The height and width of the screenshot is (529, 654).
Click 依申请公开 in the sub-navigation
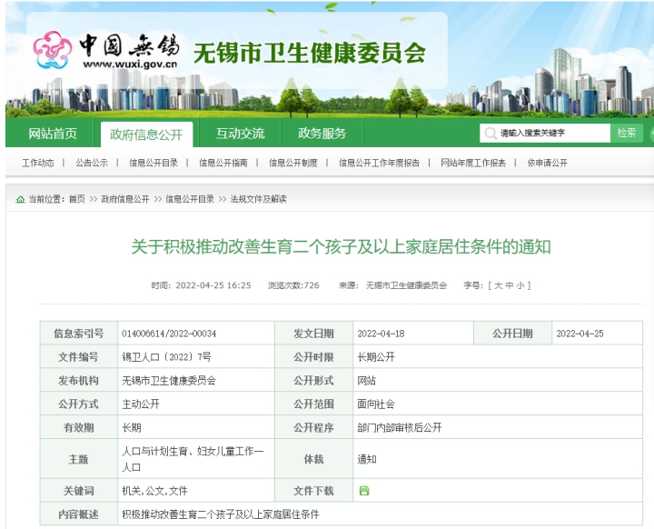(x=547, y=164)
